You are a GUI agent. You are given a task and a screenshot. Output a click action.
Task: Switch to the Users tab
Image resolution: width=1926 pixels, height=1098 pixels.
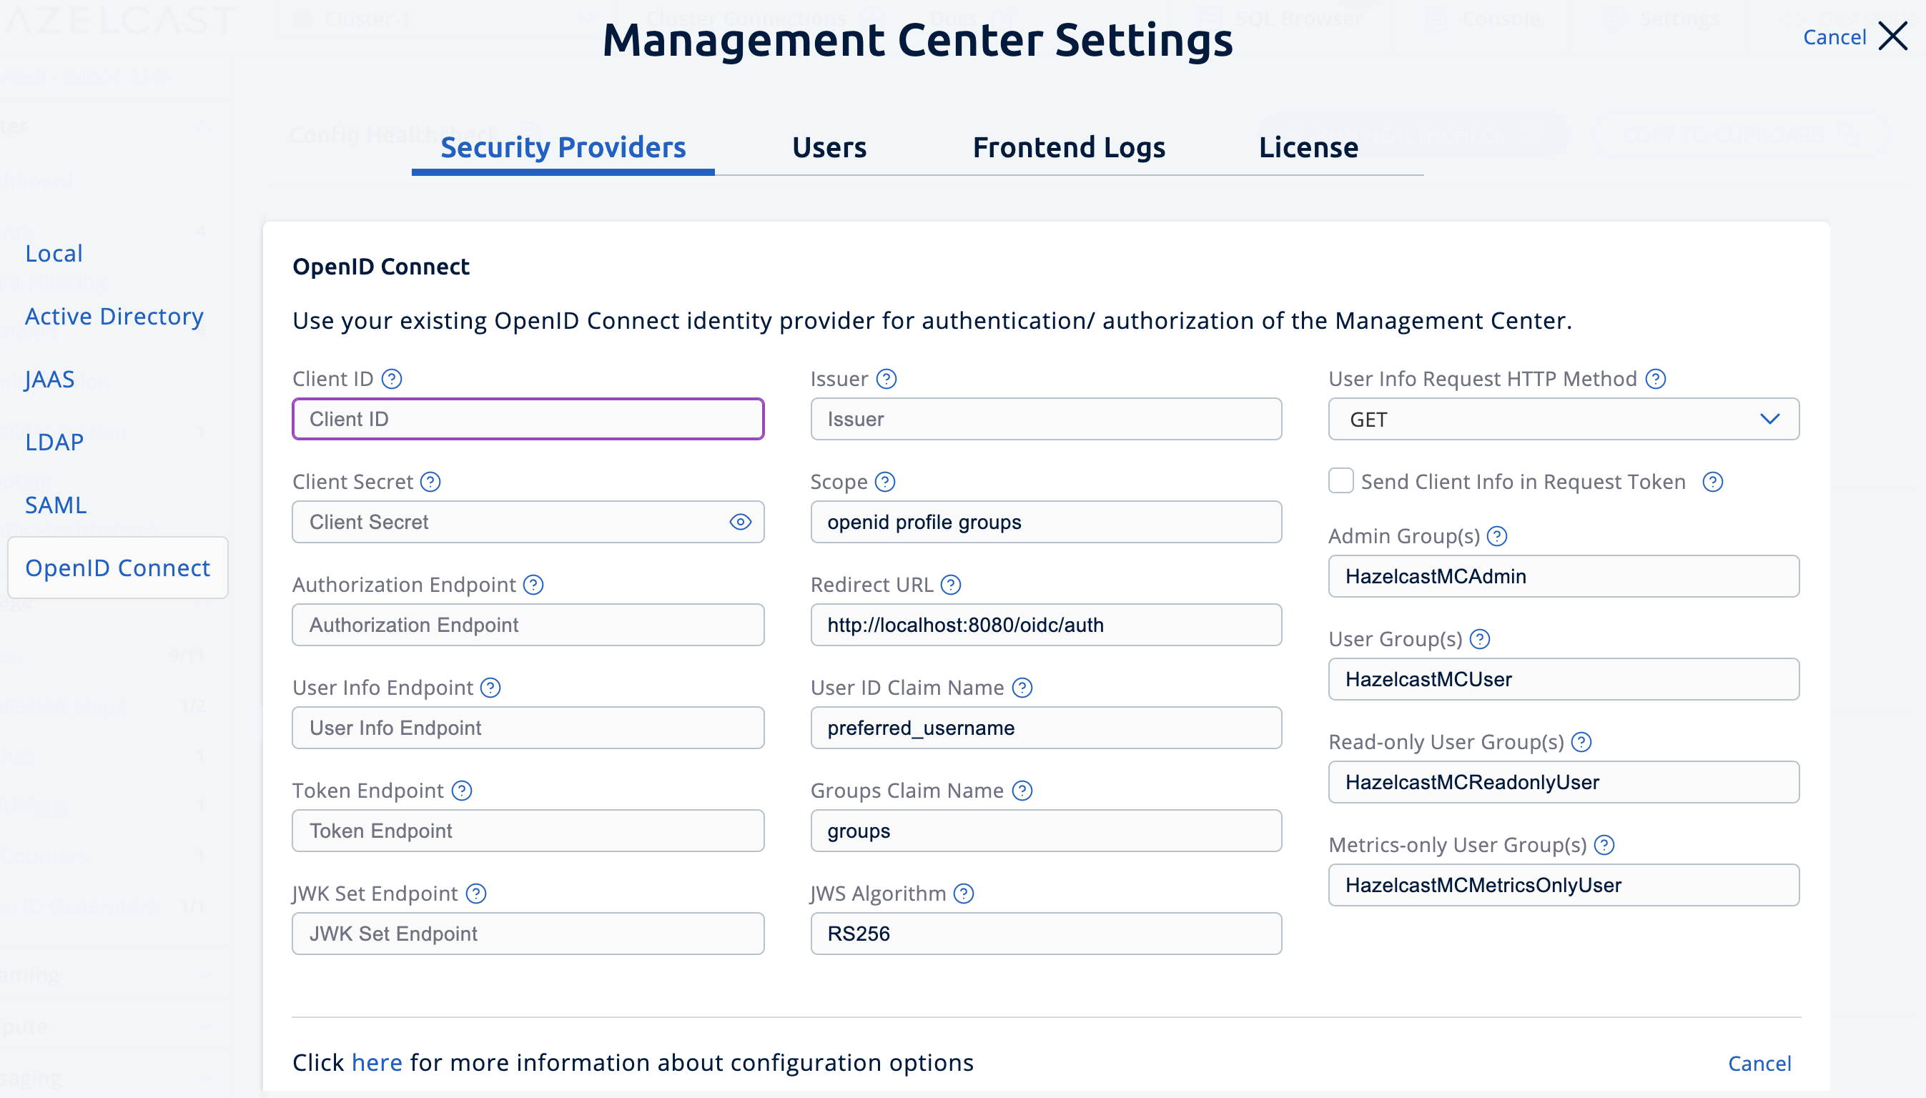pos(829,148)
